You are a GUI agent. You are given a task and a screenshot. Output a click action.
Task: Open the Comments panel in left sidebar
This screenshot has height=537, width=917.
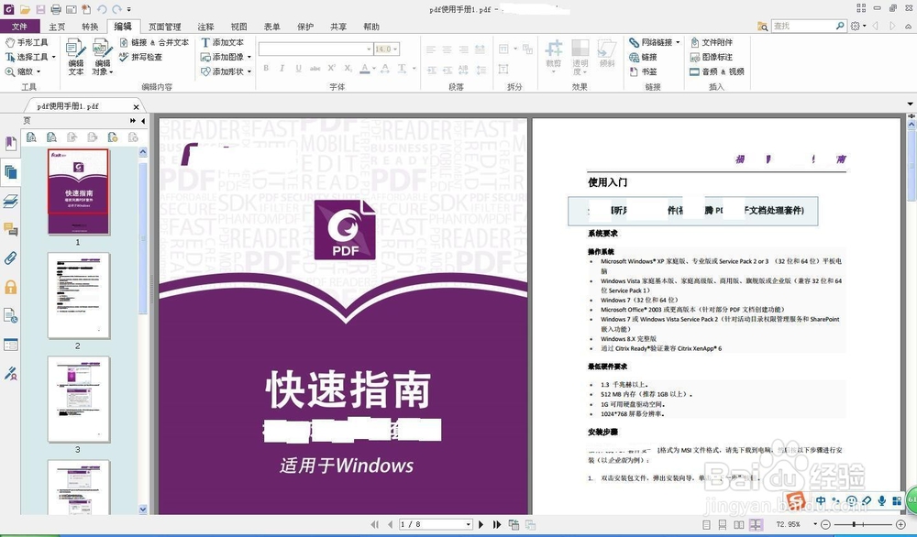tap(10, 230)
